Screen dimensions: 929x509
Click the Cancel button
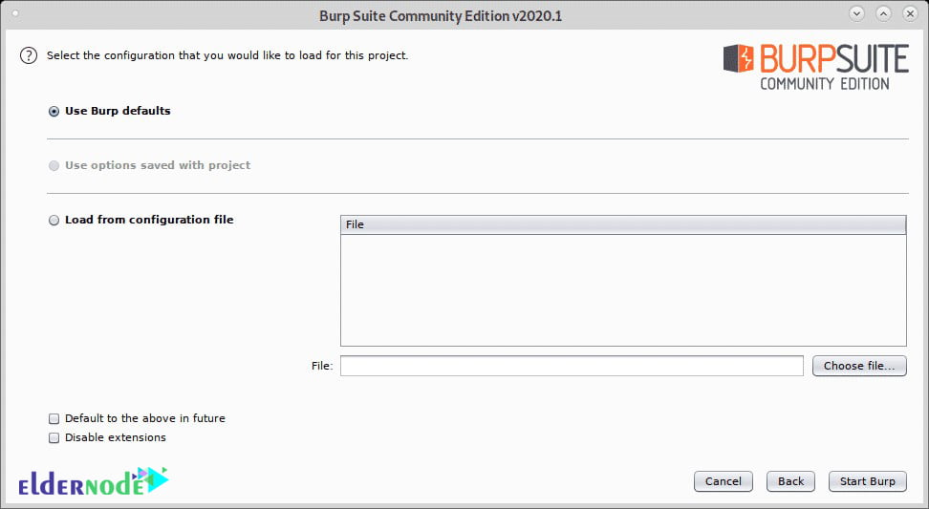coord(724,481)
